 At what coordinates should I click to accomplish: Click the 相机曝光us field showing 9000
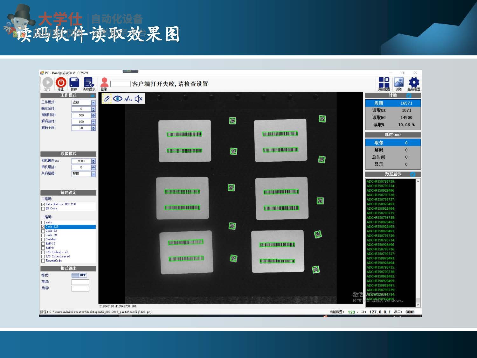coord(81,161)
